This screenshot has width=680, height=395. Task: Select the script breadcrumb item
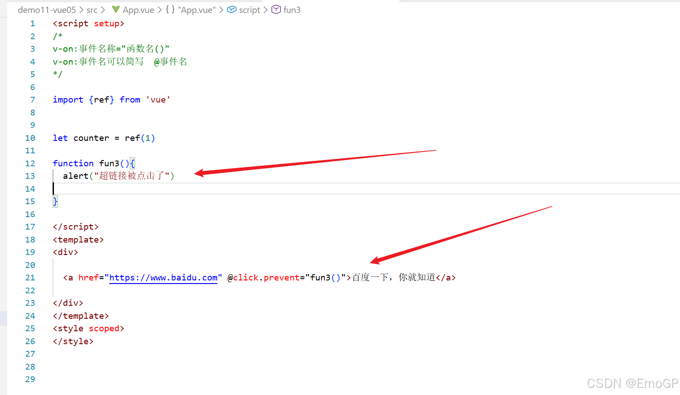(249, 10)
